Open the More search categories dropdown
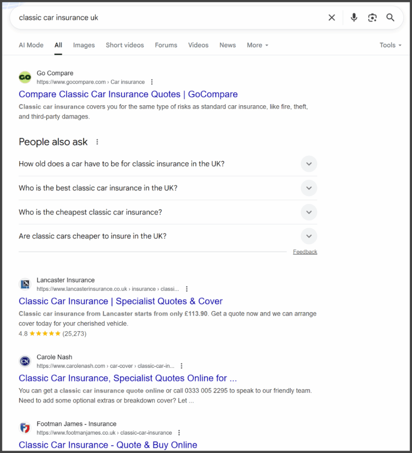Image resolution: width=412 pixels, height=453 pixels. click(257, 45)
